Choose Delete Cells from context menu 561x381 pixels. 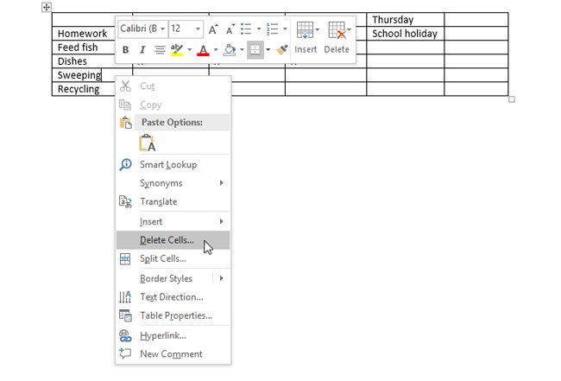pos(167,240)
